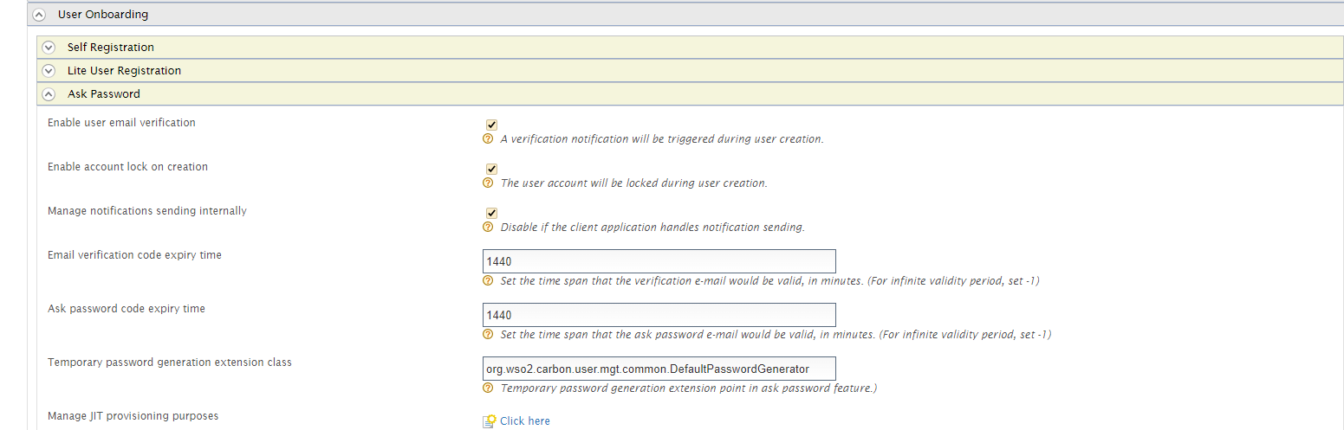
Task: Open the Click here JIT provisioning link
Action: tap(525, 421)
